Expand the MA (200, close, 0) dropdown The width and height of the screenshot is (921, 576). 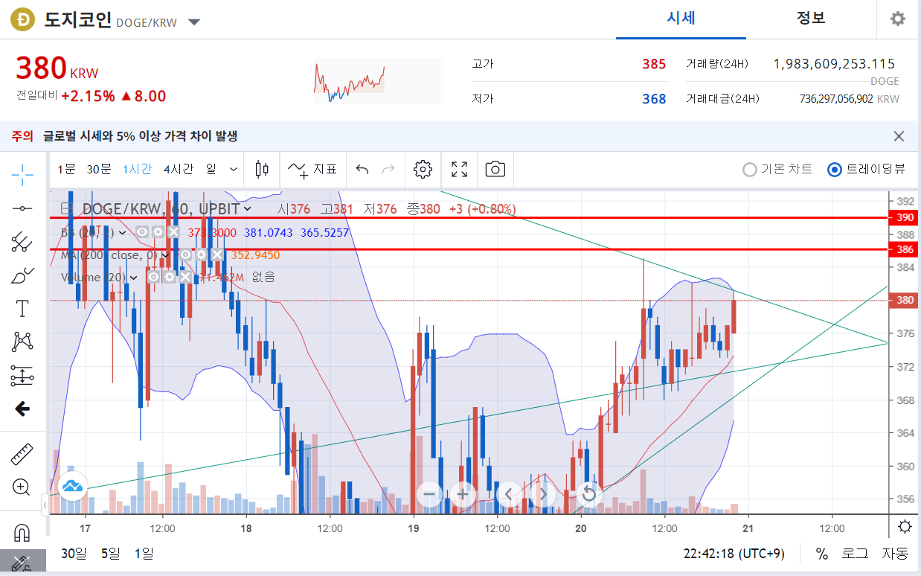[x=165, y=255]
